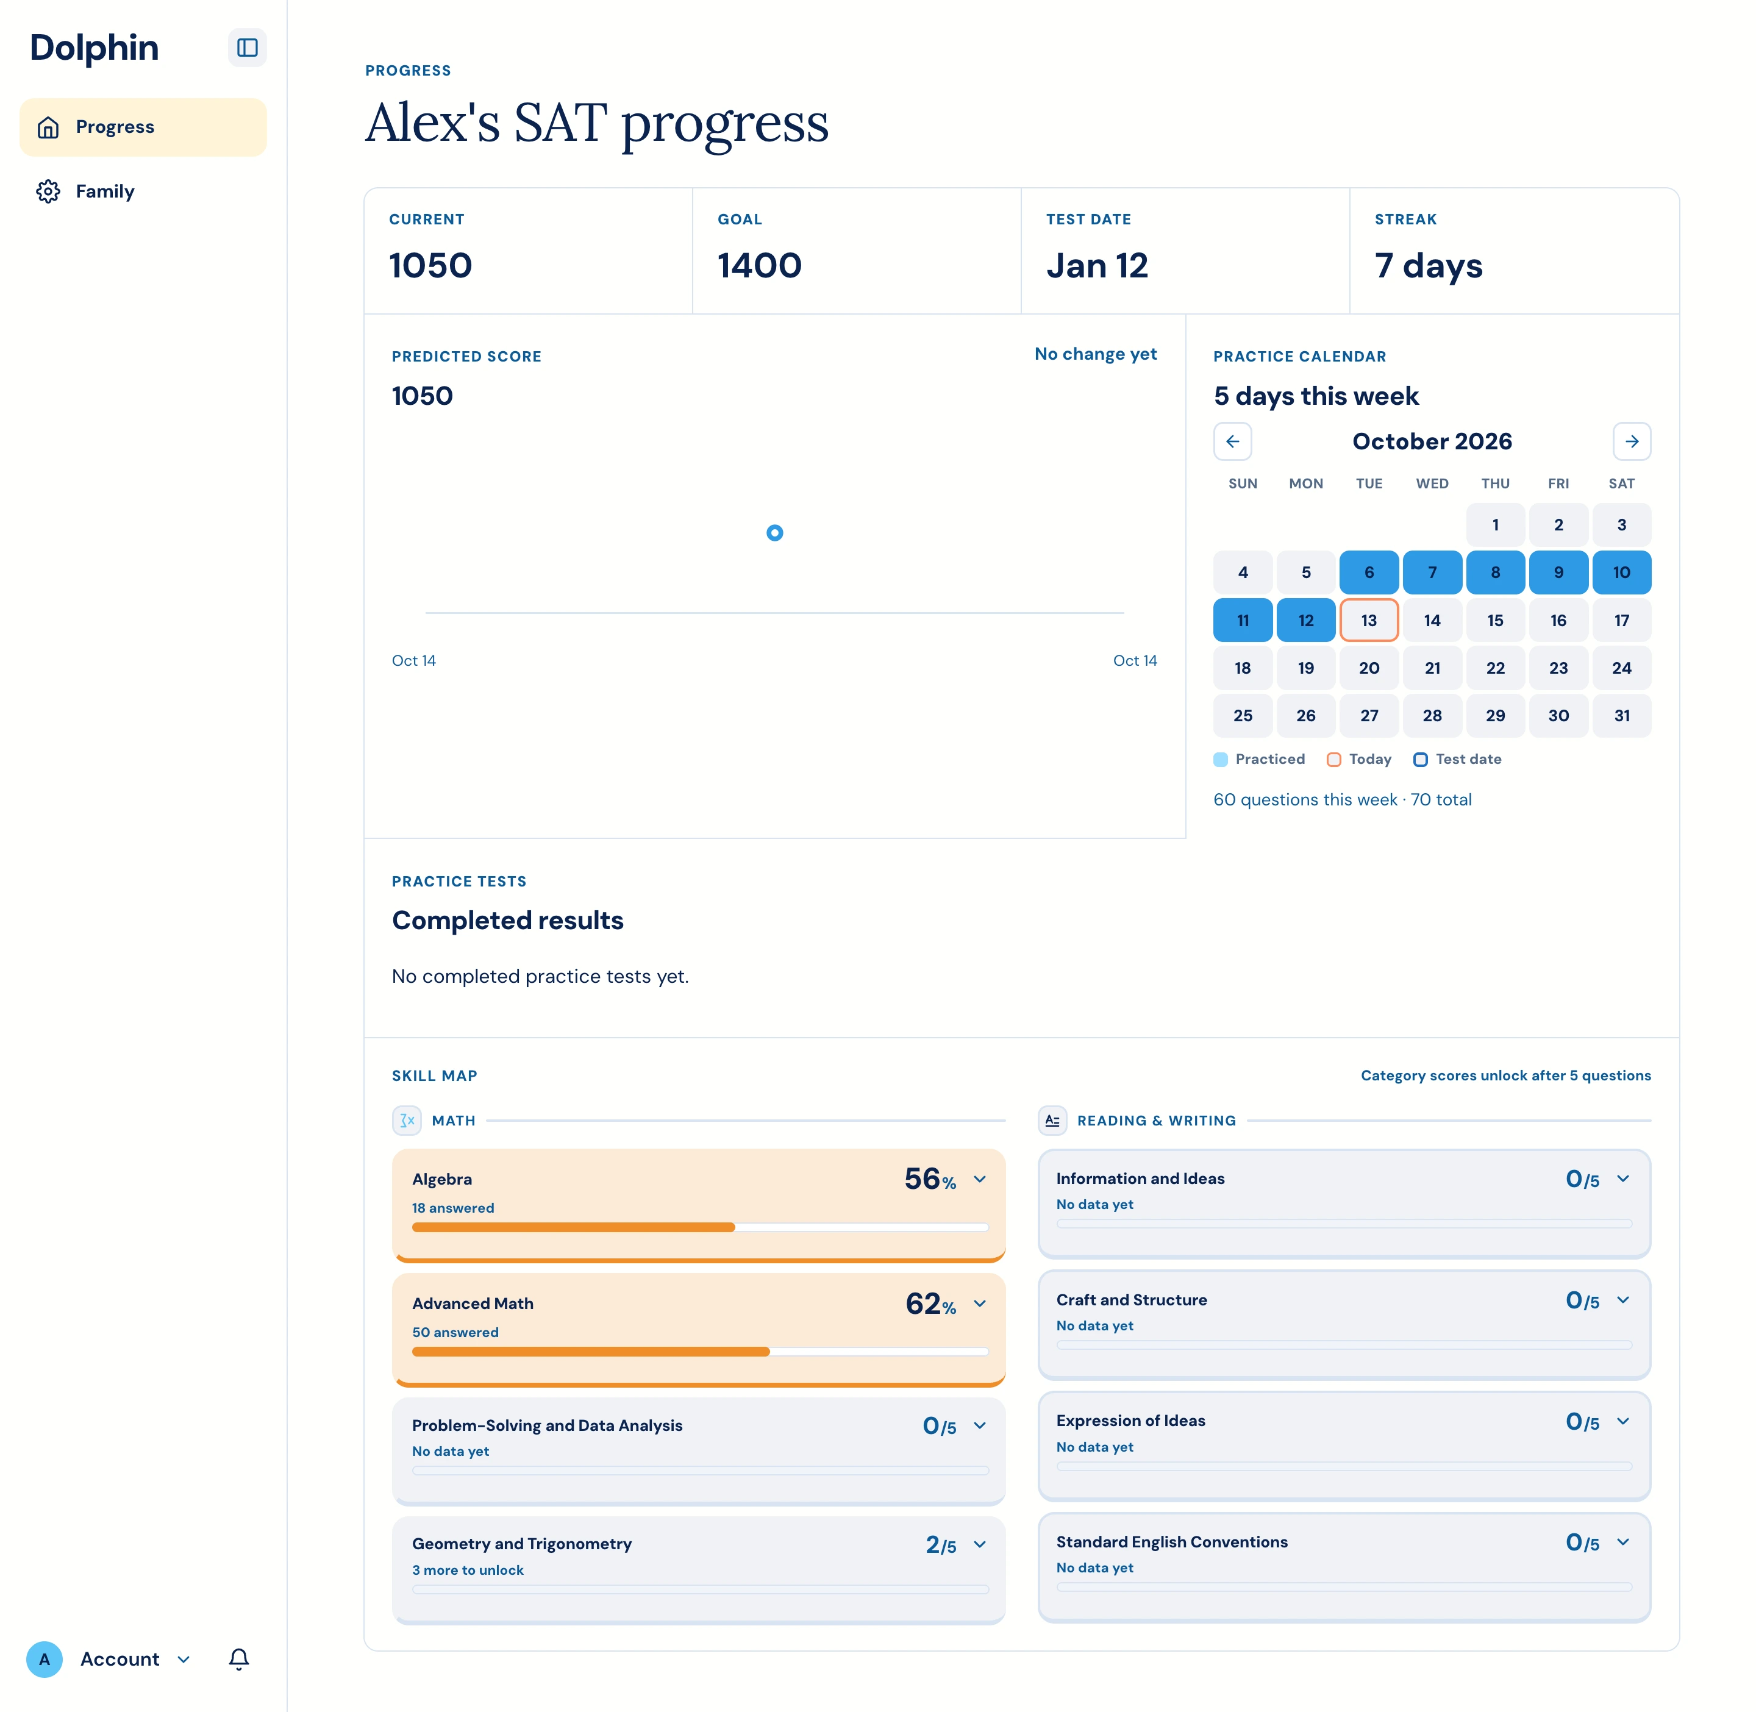Click '60 questions this week · 70 total'

click(x=1343, y=799)
